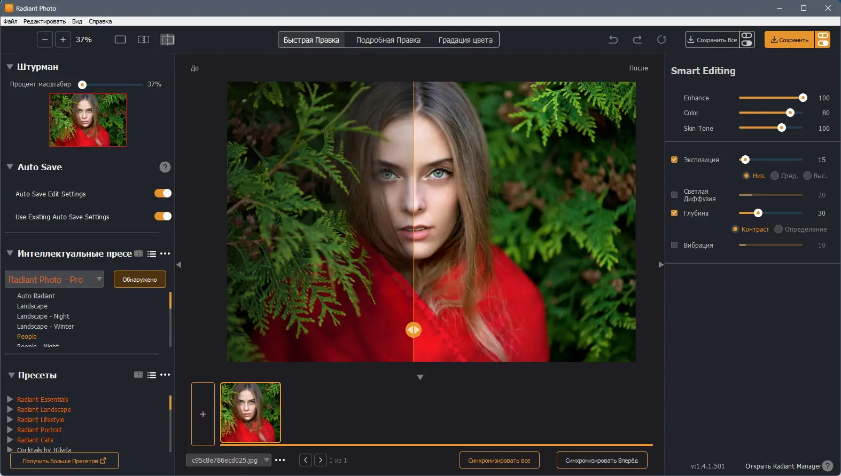Select the split divider view icon

click(167, 39)
